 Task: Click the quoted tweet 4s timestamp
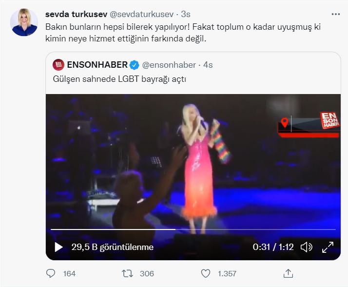(x=208, y=65)
